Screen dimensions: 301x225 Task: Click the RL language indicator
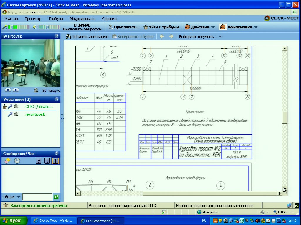204,221
